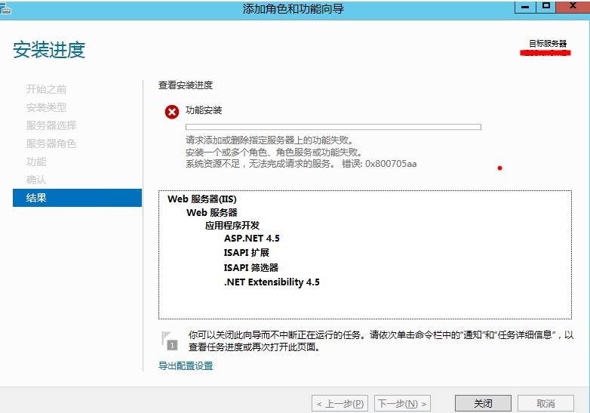590x413 pixels.
Task: Open the 功能 step in sidebar
Action: pos(36,162)
